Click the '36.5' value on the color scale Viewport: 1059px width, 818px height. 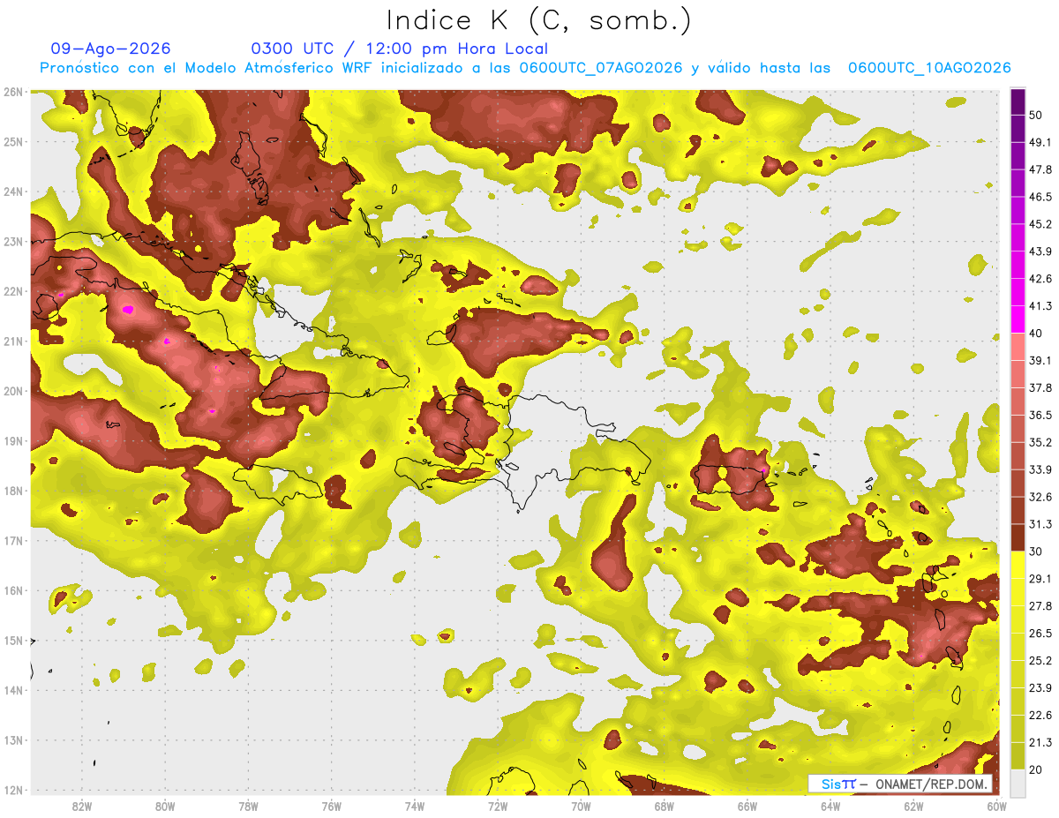point(1040,415)
